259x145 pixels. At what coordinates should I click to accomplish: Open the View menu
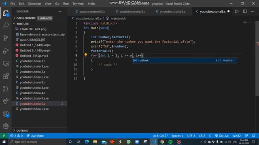pyautogui.click(x=48, y=4)
